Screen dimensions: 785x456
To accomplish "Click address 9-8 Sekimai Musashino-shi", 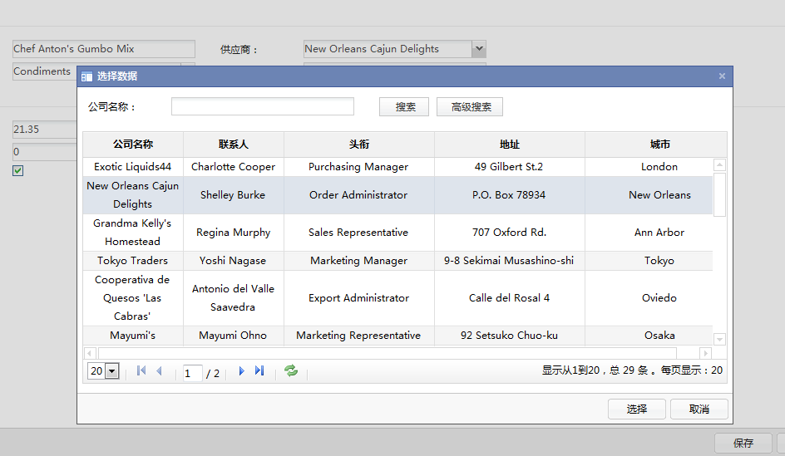I will tap(509, 261).
